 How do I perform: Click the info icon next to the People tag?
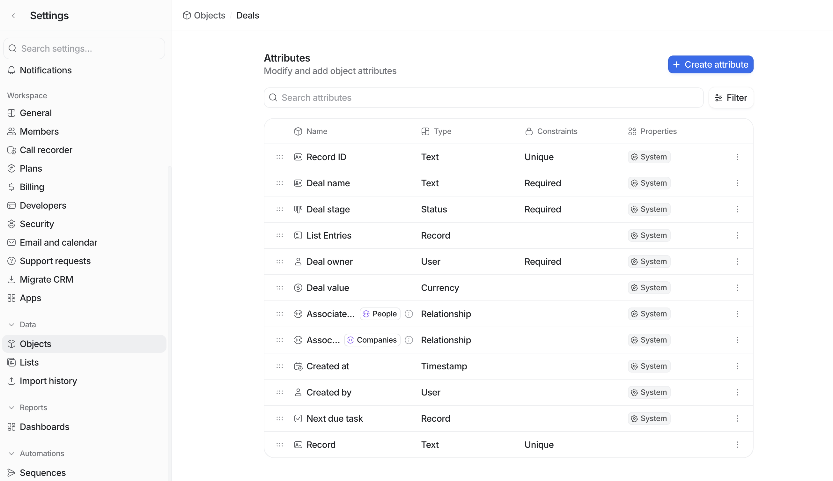click(409, 314)
